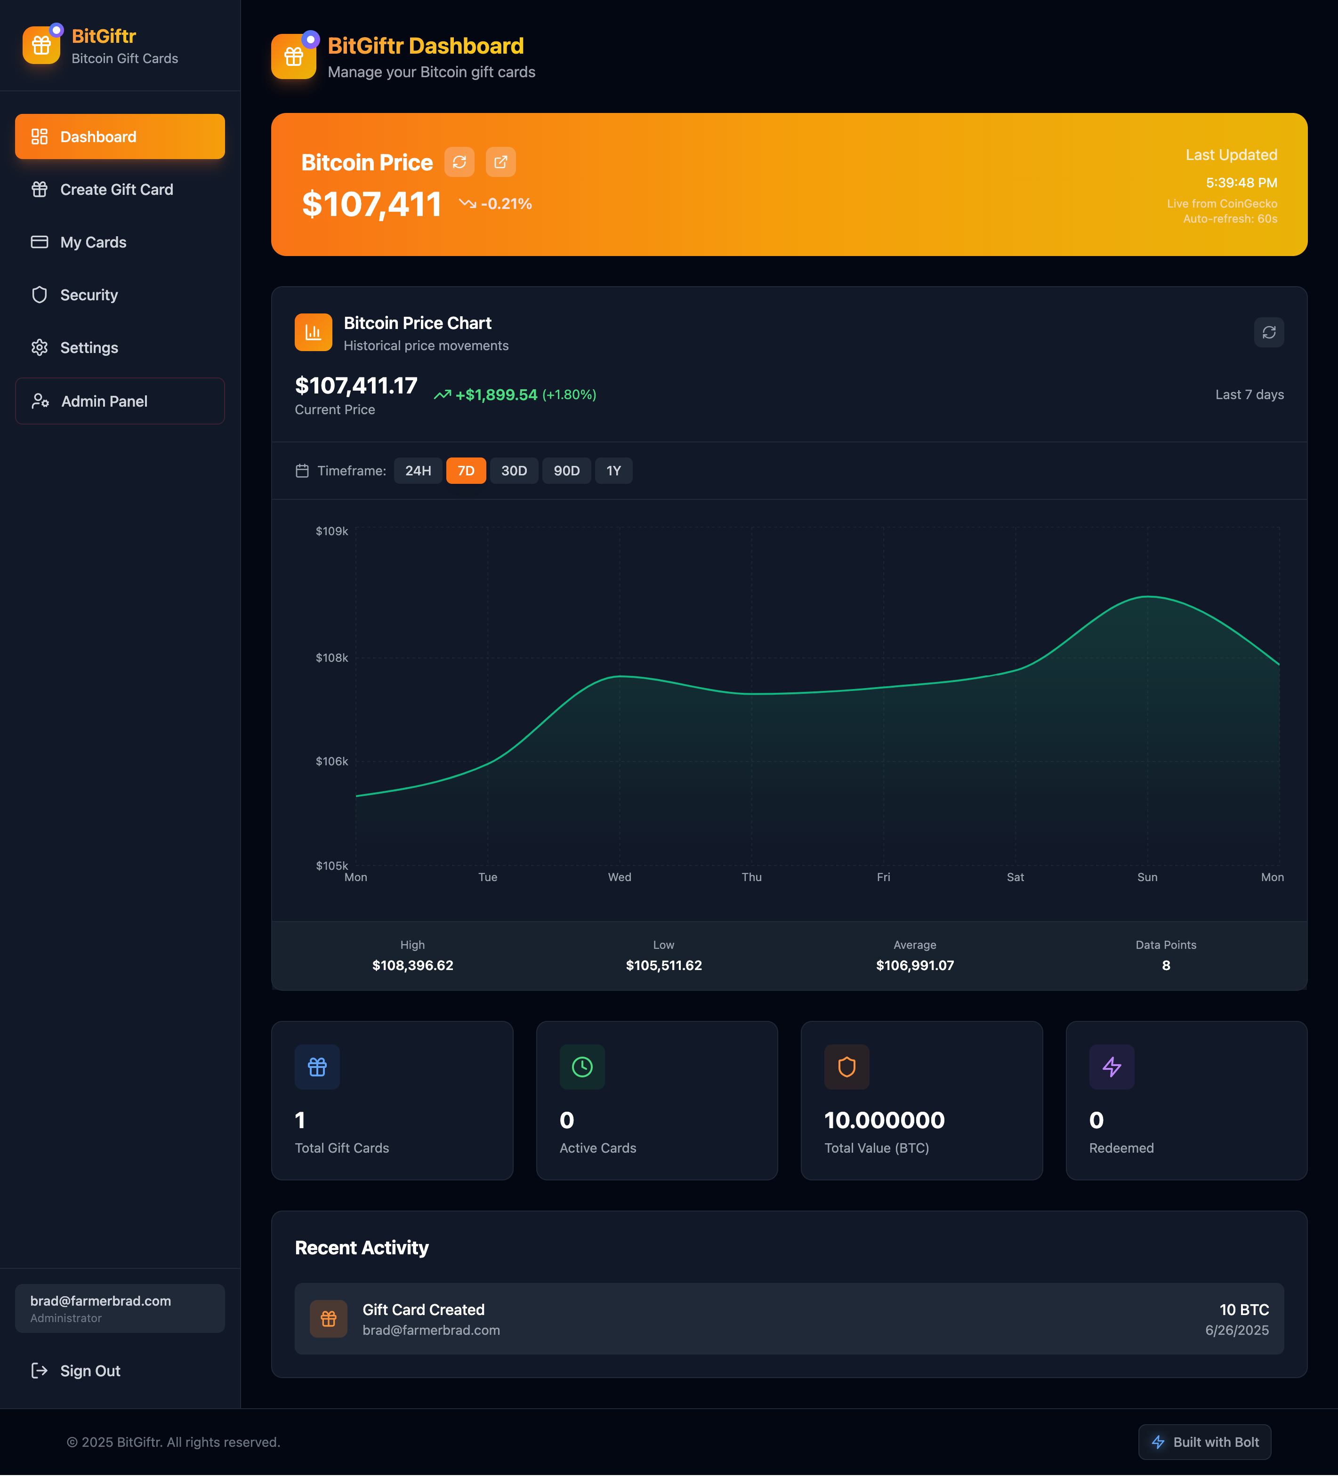Click the orange shield icon on Total Value

click(846, 1067)
